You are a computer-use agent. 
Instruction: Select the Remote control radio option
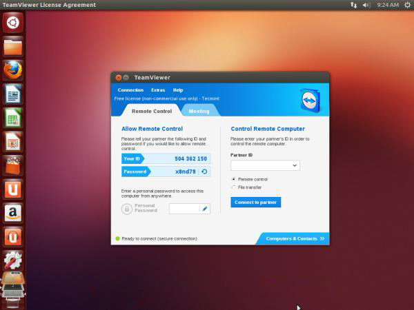pyautogui.click(x=233, y=179)
